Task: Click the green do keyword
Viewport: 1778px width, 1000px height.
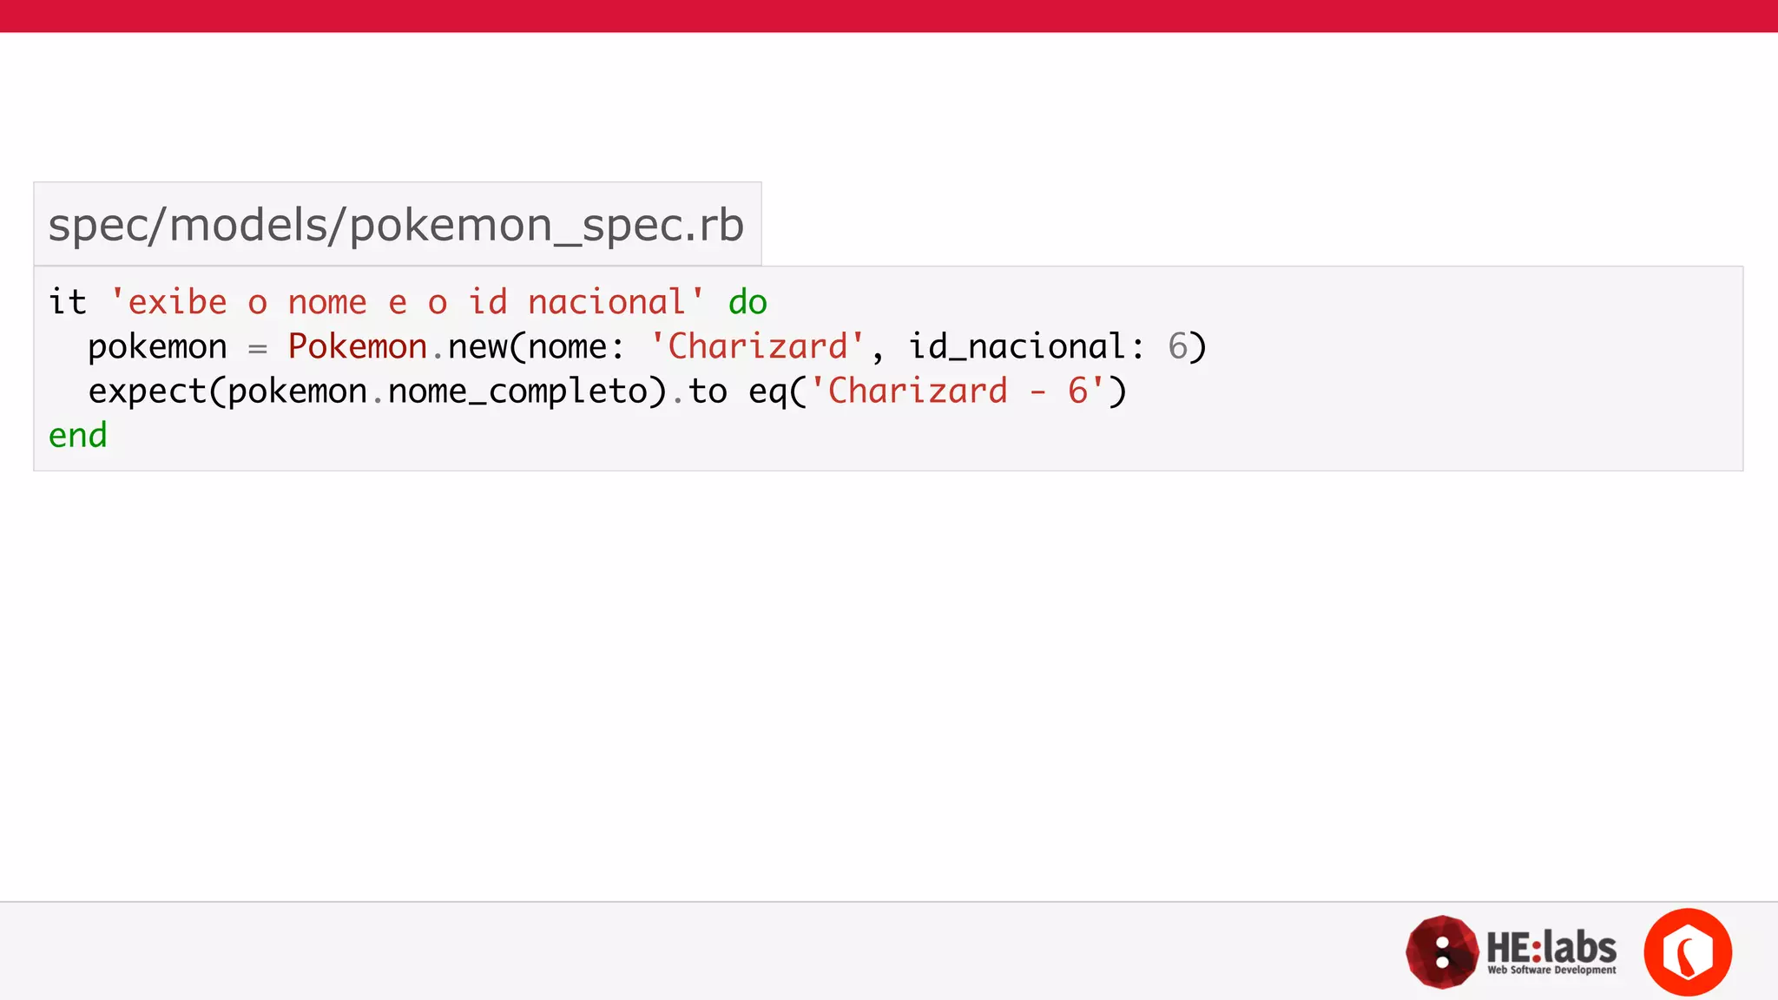Action: 747,302
